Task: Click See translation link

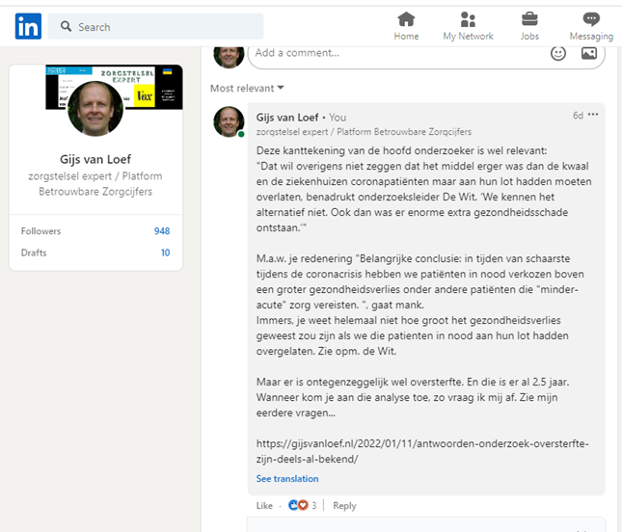Action: (x=287, y=478)
